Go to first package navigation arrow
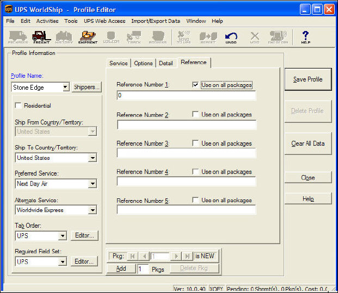338x293 pixels. 133,256
